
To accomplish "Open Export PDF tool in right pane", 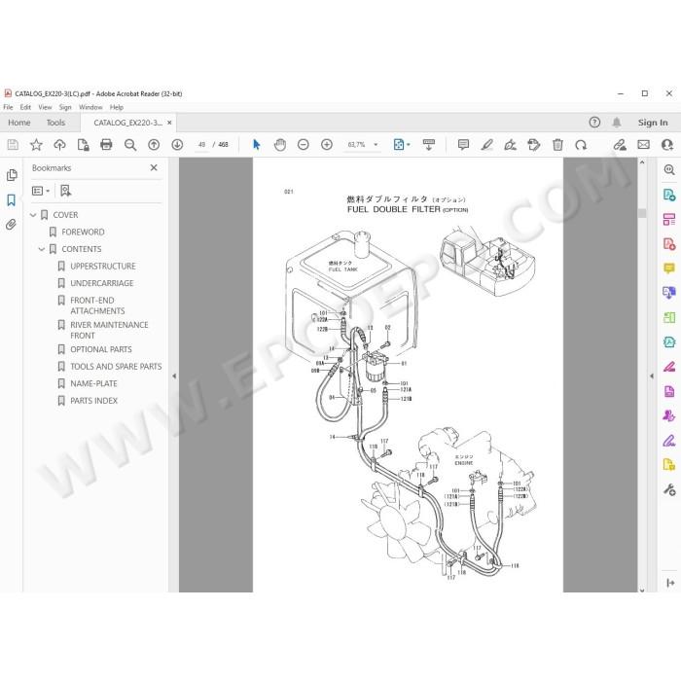I will click(669, 195).
